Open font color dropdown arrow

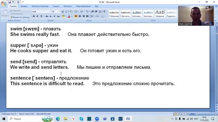click(71, 16)
